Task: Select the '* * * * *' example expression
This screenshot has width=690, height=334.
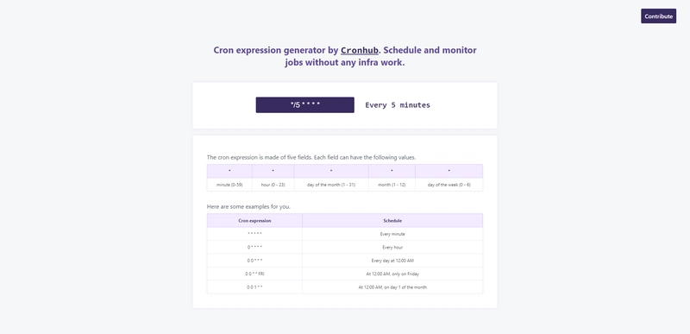Action: click(254, 234)
